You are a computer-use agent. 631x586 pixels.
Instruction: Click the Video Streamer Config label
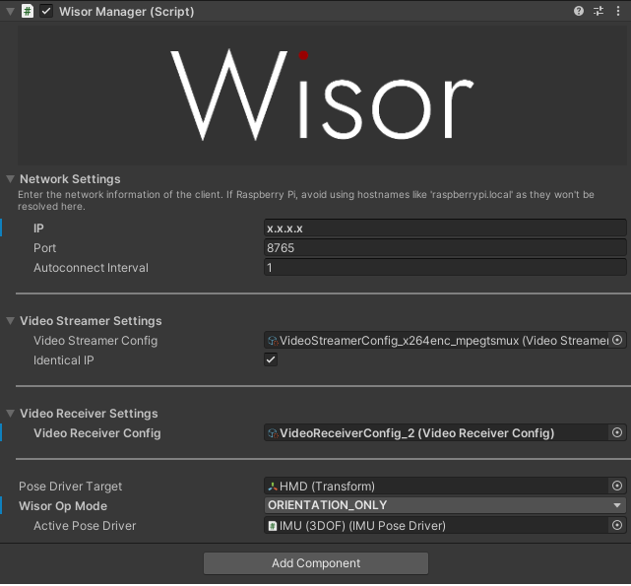click(95, 341)
